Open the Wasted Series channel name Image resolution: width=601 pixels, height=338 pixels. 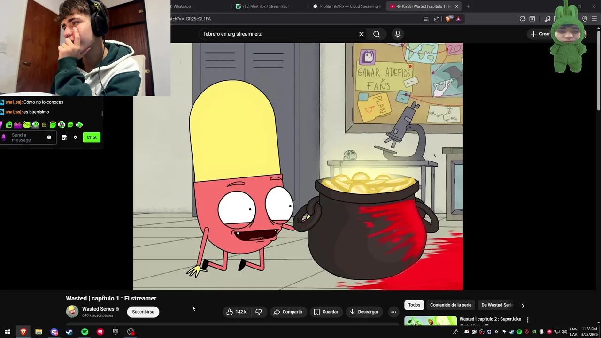click(x=98, y=309)
